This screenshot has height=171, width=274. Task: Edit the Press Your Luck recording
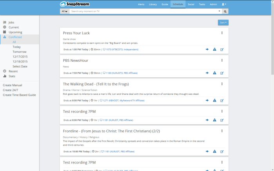click(x=222, y=50)
